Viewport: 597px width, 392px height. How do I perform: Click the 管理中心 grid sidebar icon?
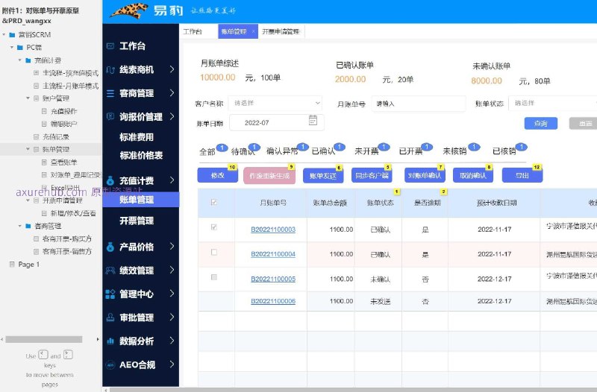pyautogui.click(x=110, y=294)
